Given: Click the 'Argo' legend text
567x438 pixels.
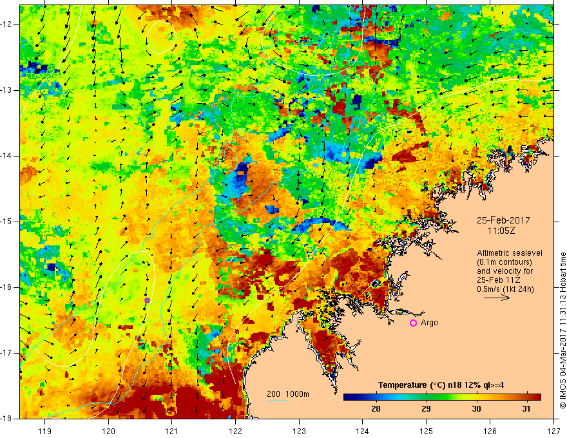Looking at the screenshot, I should [429, 323].
